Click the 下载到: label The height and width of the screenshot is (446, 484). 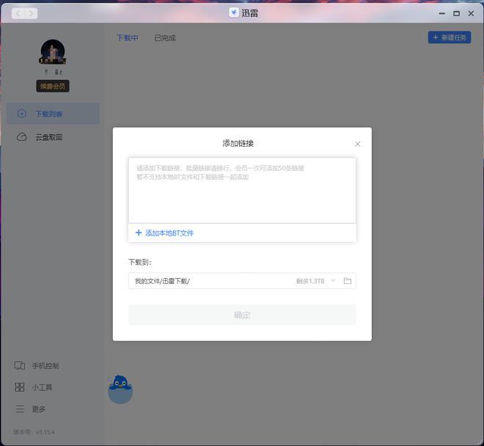tap(140, 262)
